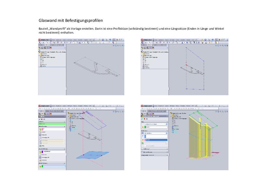The height and width of the screenshot is (194, 274).
Task: Click detailed preview icon in extrusion dialog
Action: (x=147, y=119)
